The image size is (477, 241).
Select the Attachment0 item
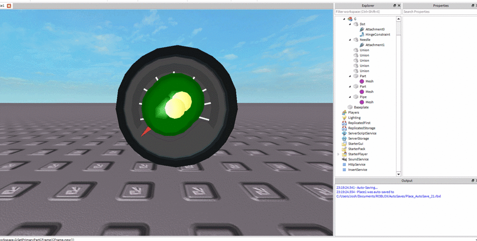[x=375, y=29]
